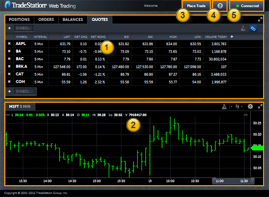Viewport: 269px width, 197px height.
Task: Open the help question mark icon
Action: pyautogui.click(x=220, y=6)
